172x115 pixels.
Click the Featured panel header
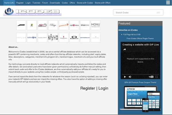(x=140, y=24)
